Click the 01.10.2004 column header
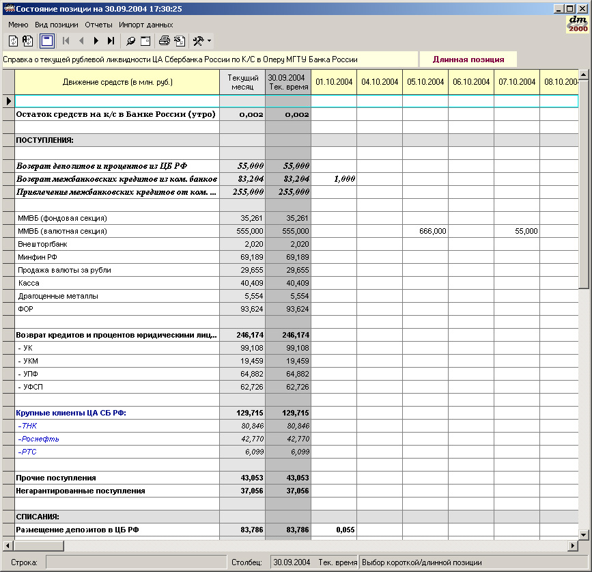This screenshot has height=572, width=592. pyautogui.click(x=334, y=82)
